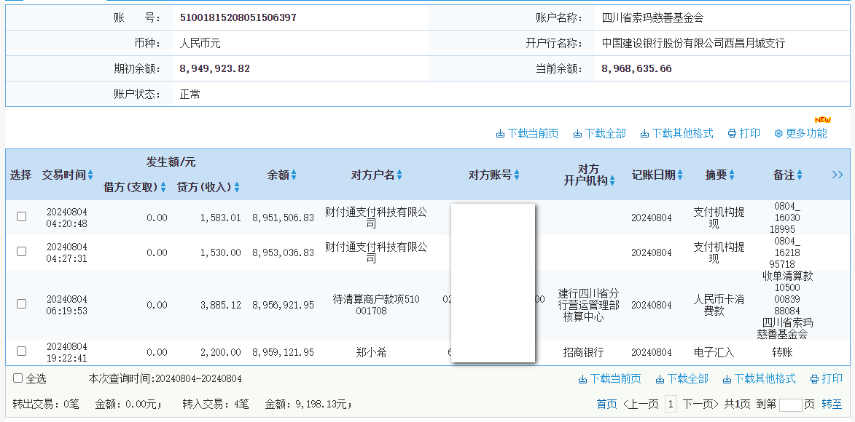855x422 pixels.
Task: Click bottom 打印 link
Action: pos(826,378)
